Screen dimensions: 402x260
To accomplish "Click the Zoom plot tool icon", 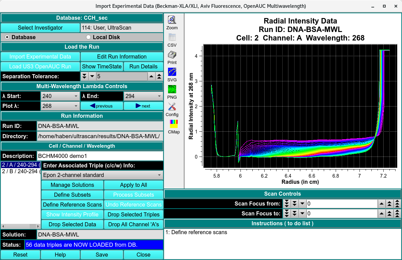I will [x=172, y=20].
